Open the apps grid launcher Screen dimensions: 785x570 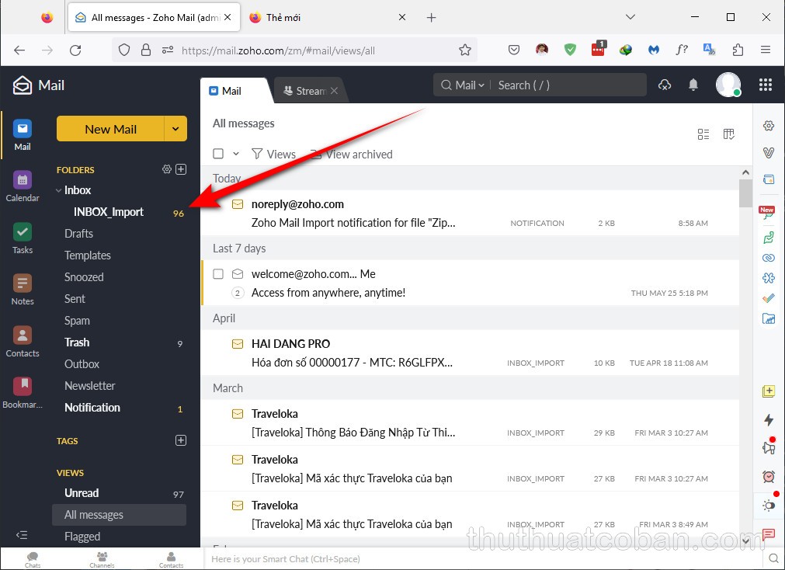(x=765, y=85)
